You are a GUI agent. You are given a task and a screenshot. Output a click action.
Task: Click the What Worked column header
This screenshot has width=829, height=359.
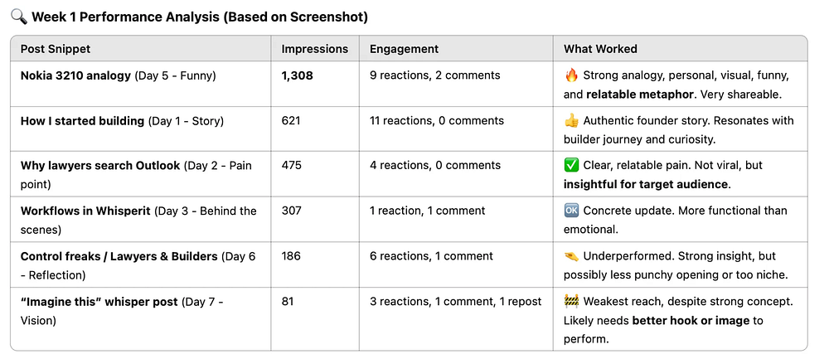point(602,49)
